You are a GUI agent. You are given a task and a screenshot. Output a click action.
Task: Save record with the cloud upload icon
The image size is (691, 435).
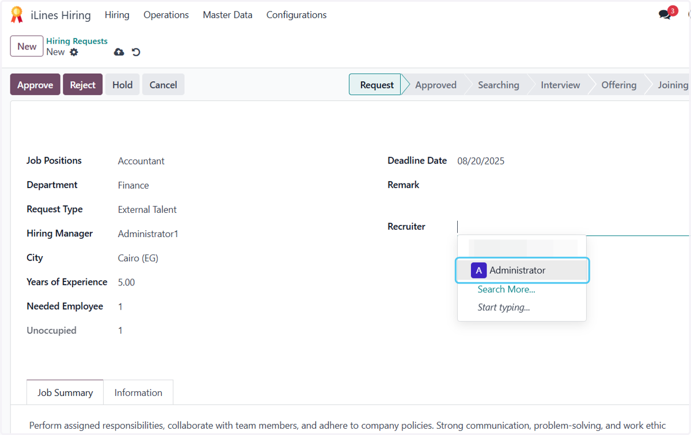pyautogui.click(x=119, y=52)
